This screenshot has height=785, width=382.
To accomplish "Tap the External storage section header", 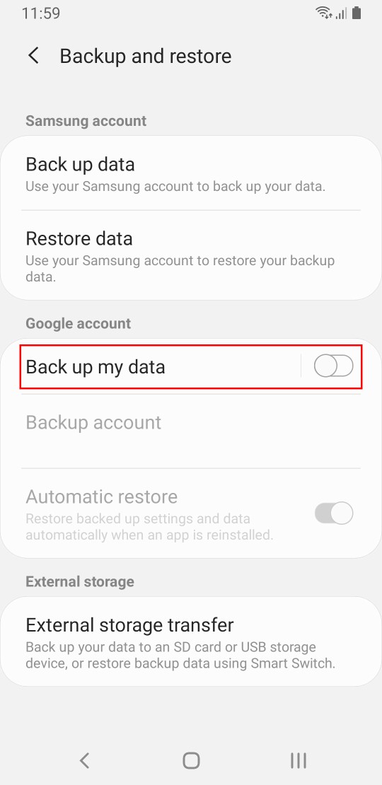I will 80,582.
